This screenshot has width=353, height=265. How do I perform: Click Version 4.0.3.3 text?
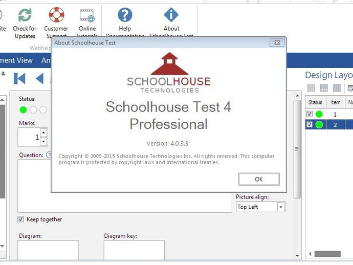coord(167,143)
